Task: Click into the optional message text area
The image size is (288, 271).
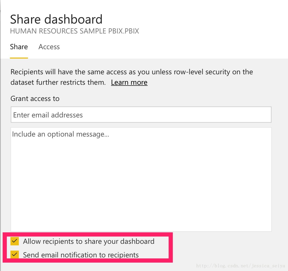Action: [x=141, y=179]
